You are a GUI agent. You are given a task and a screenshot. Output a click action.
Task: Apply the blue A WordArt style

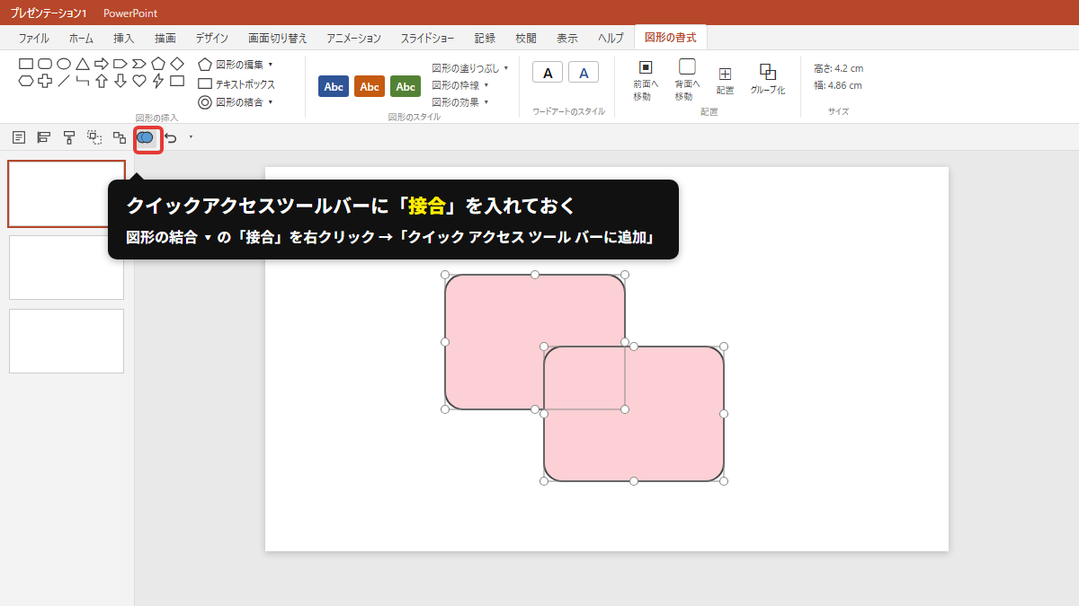[x=584, y=73]
